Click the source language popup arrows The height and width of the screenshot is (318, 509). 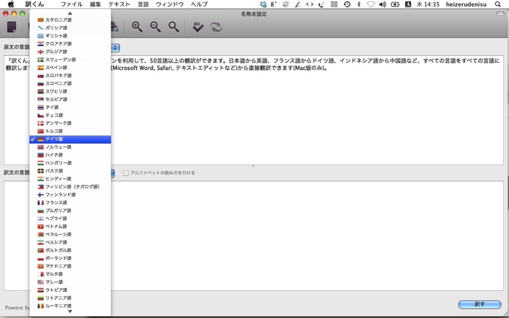tap(116, 48)
